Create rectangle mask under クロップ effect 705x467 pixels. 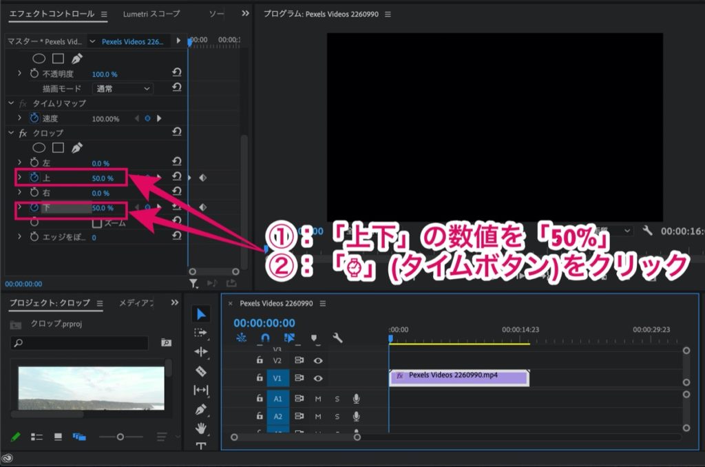click(58, 147)
